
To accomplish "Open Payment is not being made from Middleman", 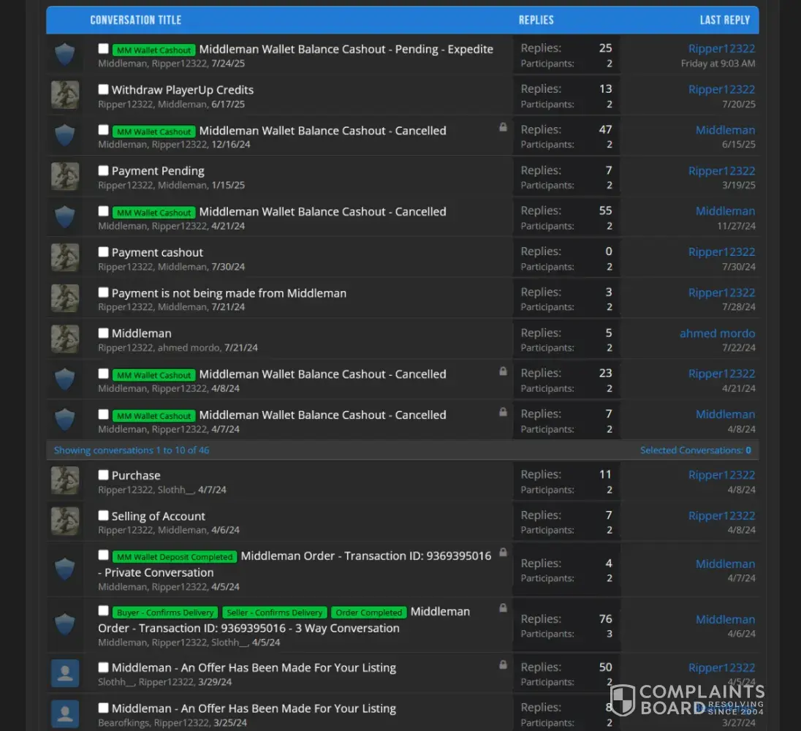I will [229, 293].
